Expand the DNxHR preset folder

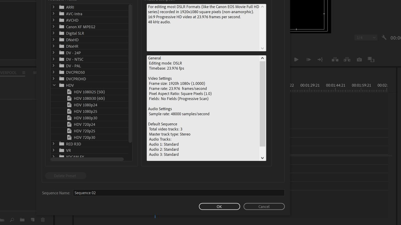(54, 46)
